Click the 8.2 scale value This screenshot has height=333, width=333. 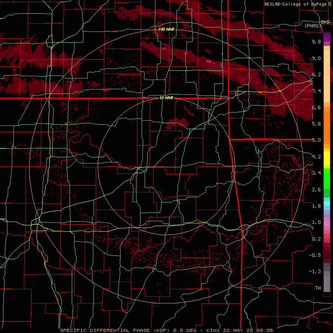coord(316,74)
